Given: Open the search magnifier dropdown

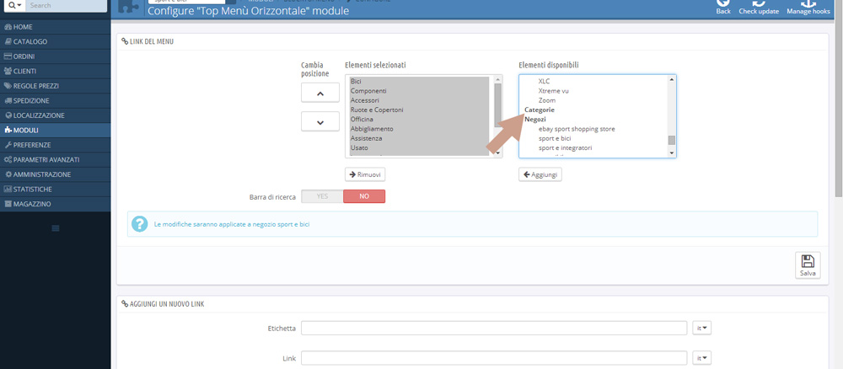Looking at the screenshot, I should pos(14,5).
